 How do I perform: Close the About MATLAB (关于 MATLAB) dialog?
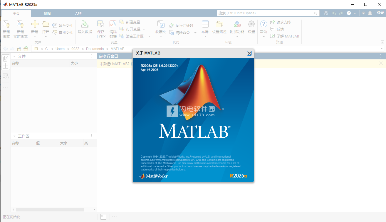pyautogui.click(x=249, y=53)
